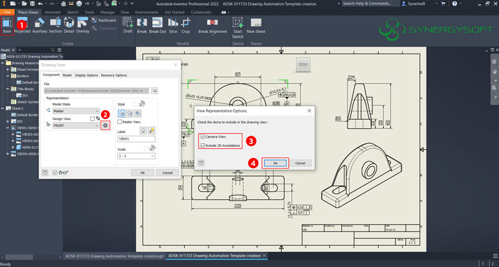The height and width of the screenshot is (267, 499).
Task: Switch to the .ipt document tab
Action: pos(114,256)
